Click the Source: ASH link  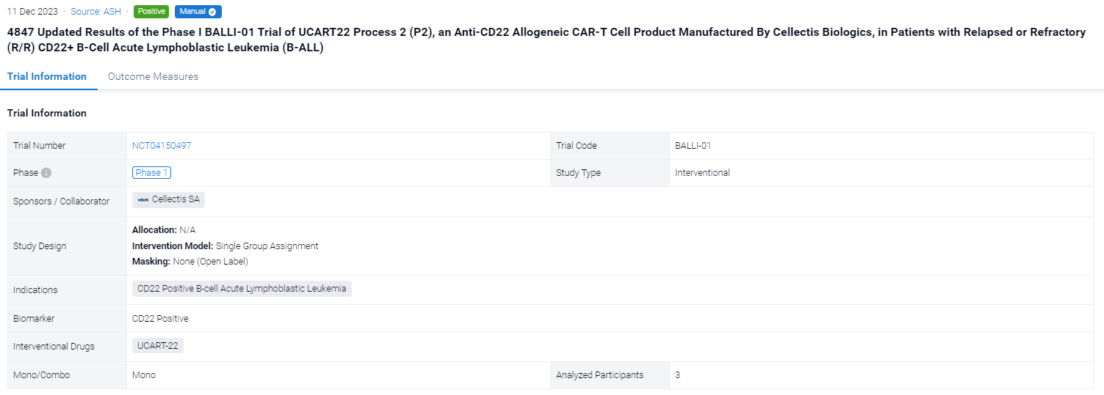coord(95,12)
